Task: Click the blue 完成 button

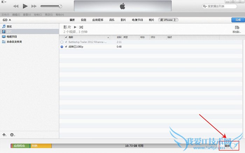Action: point(238,20)
